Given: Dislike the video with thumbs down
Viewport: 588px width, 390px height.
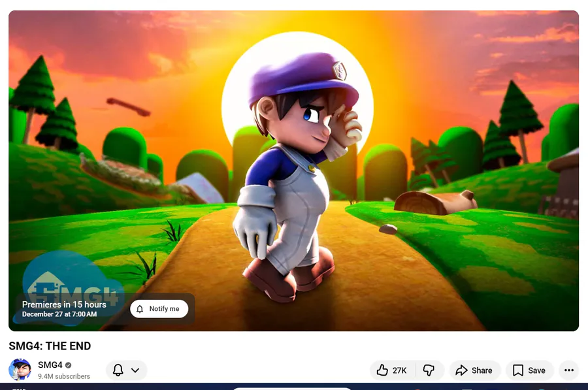Looking at the screenshot, I should click(429, 370).
